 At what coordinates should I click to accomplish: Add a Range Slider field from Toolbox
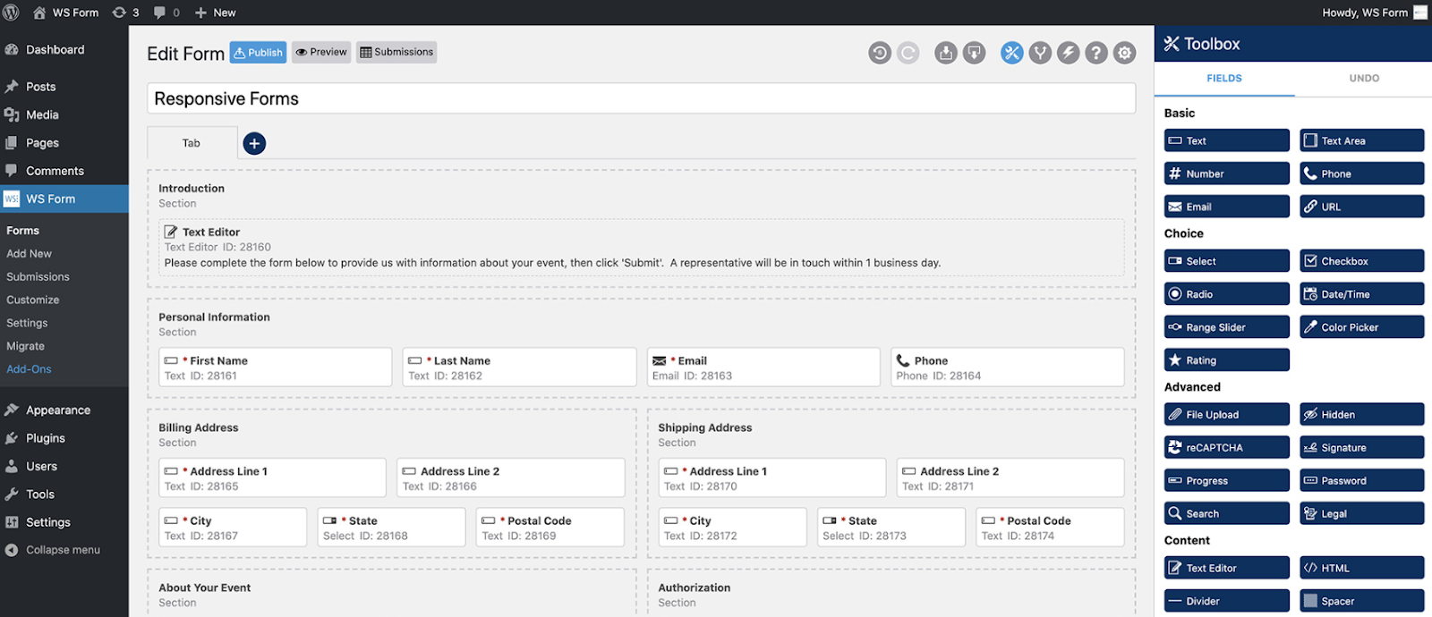[1226, 327]
